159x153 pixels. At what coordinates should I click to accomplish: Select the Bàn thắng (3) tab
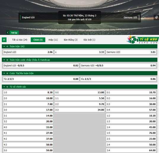pos(71,40)
